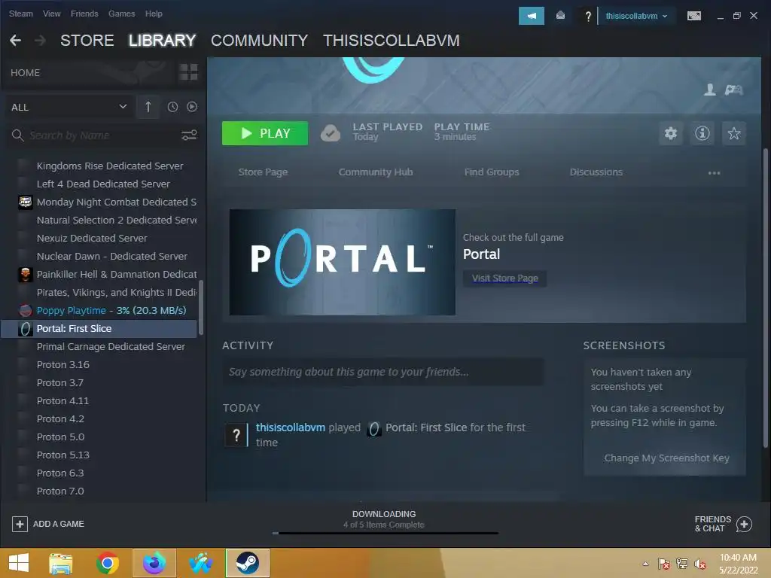Screen dimensions: 771x578
Task: Click the download progress bar
Action: (x=385, y=533)
